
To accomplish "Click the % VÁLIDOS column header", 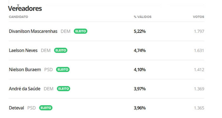I will [143, 17].
